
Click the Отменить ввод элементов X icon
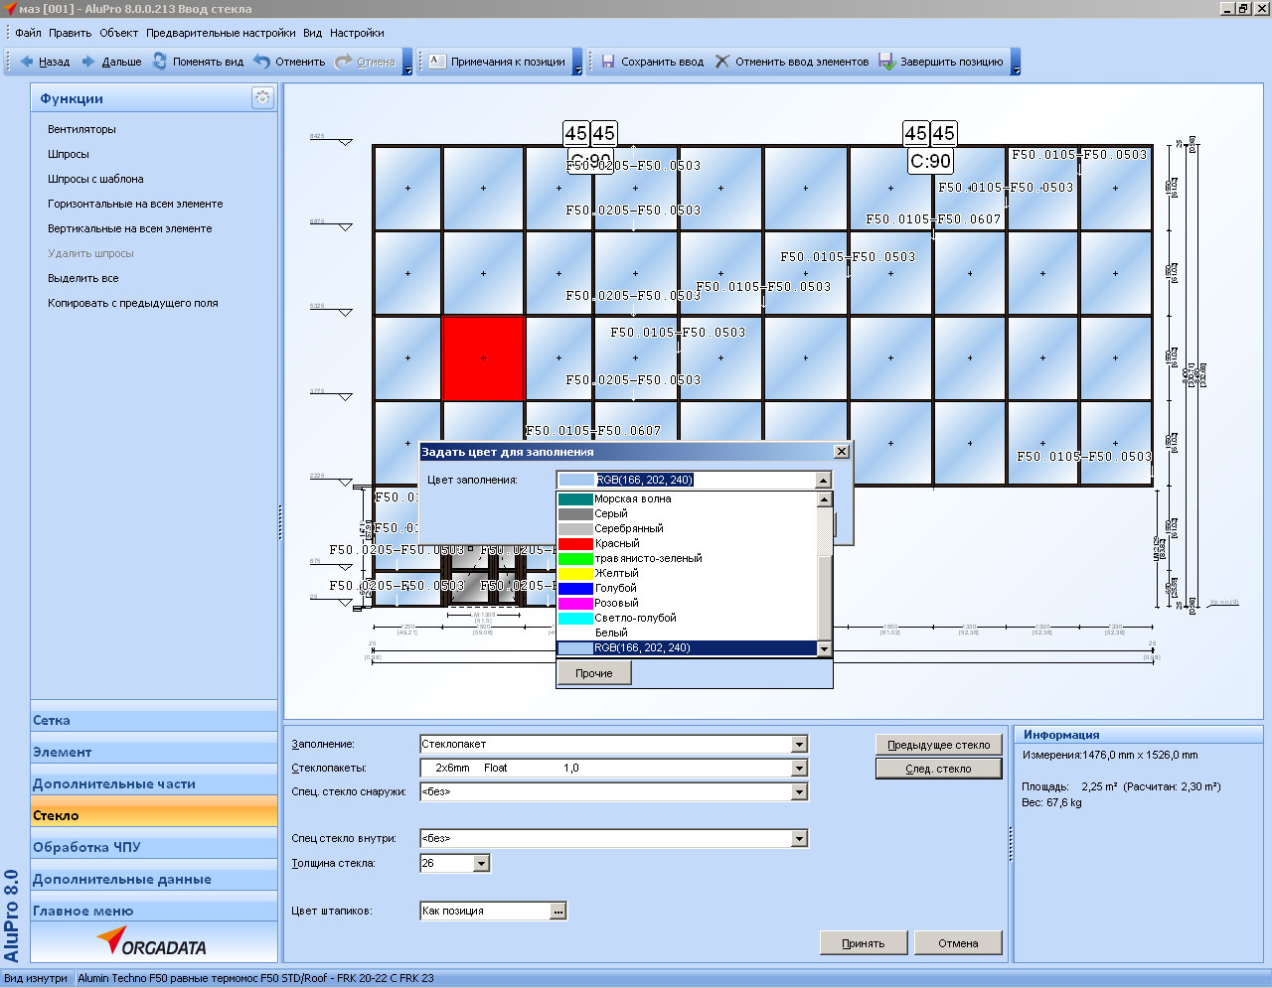[722, 62]
